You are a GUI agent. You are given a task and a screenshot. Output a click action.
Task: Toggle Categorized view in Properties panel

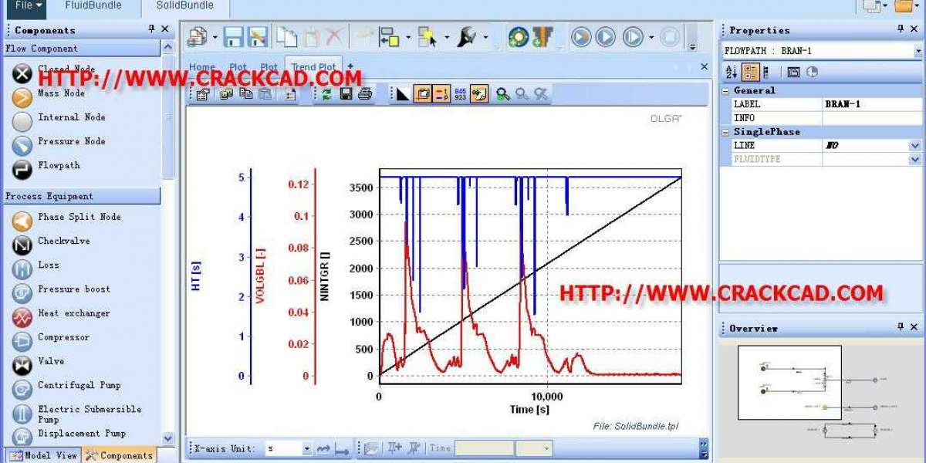pyautogui.click(x=751, y=72)
